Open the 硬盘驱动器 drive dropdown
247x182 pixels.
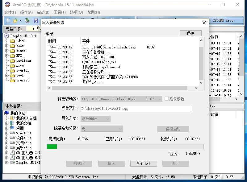(121, 99)
